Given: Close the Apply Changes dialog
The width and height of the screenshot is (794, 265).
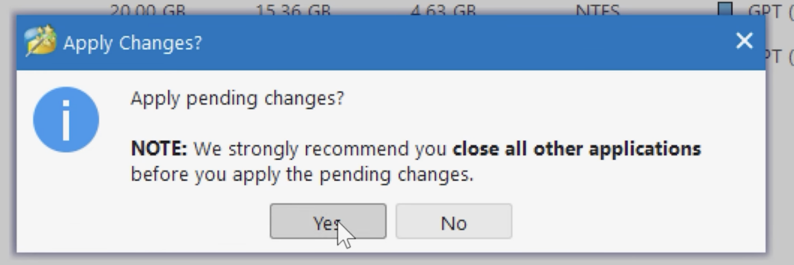Looking at the screenshot, I should [x=744, y=41].
